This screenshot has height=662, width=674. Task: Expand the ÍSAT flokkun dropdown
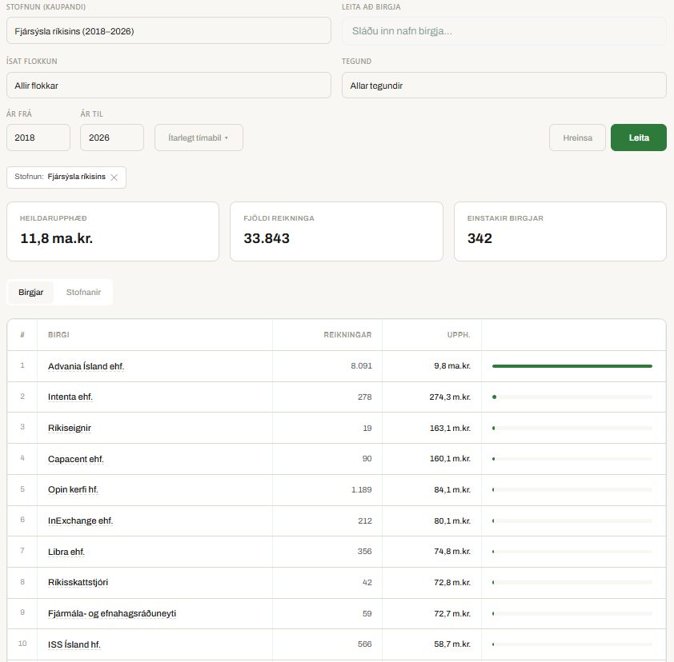click(168, 86)
